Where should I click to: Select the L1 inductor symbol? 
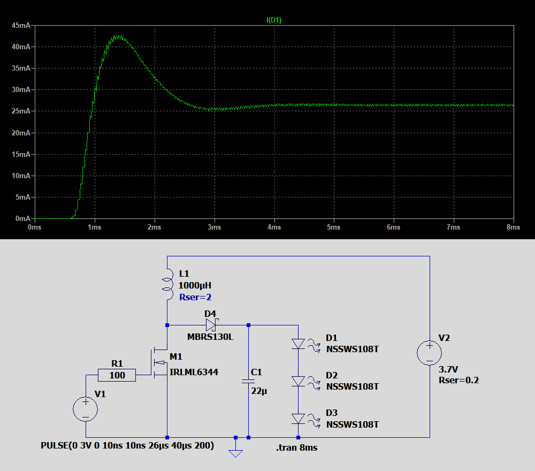click(167, 284)
